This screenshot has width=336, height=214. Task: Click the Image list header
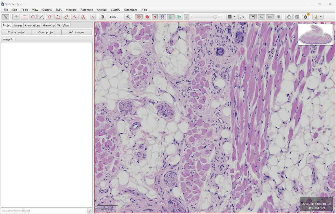point(47,39)
